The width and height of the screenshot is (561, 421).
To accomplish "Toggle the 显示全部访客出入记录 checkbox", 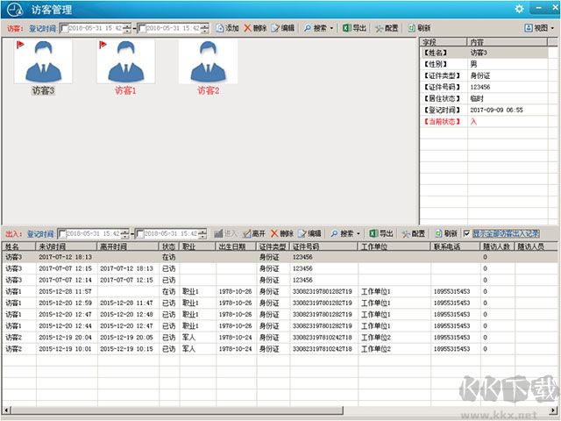I will pyautogui.click(x=466, y=234).
